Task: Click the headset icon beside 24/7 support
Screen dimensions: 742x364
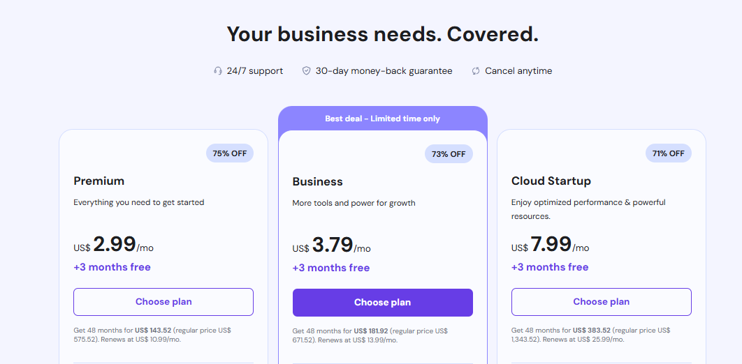Action: [218, 71]
